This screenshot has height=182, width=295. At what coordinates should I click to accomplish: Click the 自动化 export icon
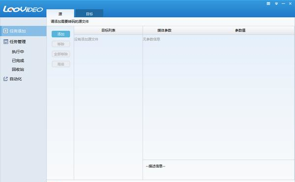[5, 79]
